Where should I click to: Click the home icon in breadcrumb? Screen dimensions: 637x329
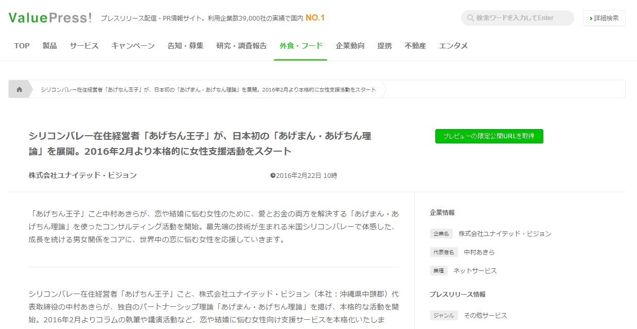point(20,89)
